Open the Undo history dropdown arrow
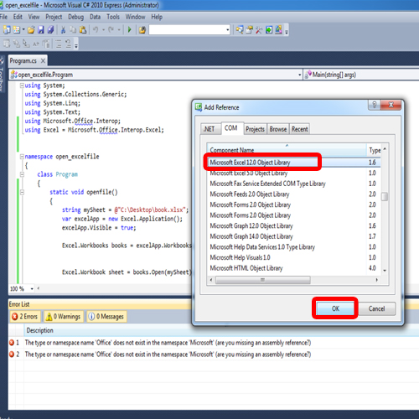 click(x=103, y=29)
